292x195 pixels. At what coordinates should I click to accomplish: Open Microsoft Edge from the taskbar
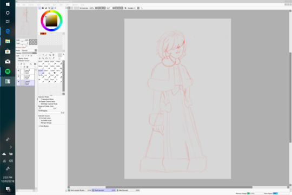8,31
